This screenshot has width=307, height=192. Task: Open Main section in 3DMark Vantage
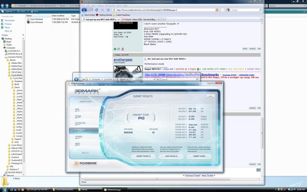pyautogui.click(x=77, y=109)
